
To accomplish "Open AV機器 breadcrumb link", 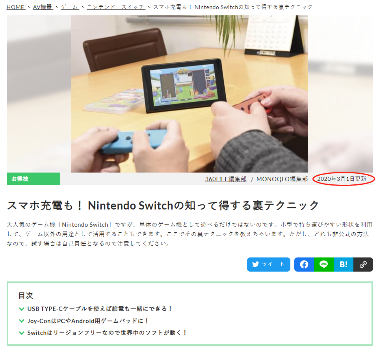I will tap(43, 7).
